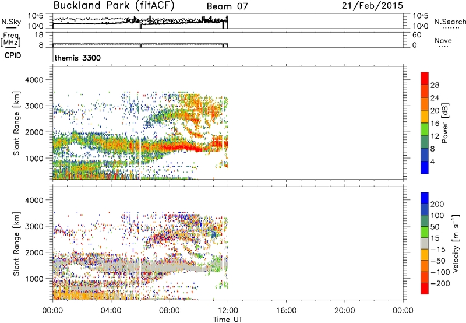Click the 'Time UT' axis label
Screen dimensions: 466x323
click(x=228, y=320)
